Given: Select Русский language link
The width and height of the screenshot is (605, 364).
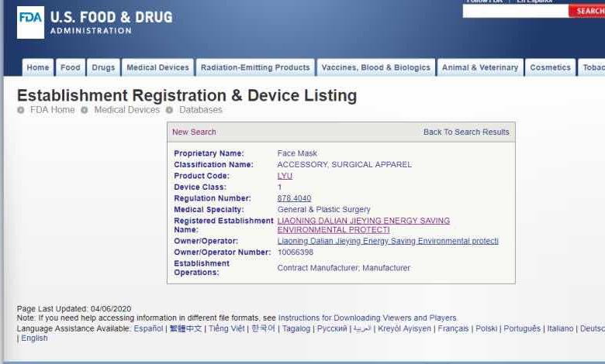Looking at the screenshot, I should [332, 328].
